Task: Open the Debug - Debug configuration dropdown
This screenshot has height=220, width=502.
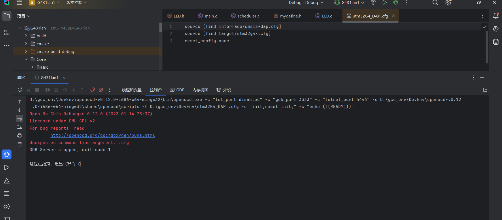Action: (x=306, y=3)
